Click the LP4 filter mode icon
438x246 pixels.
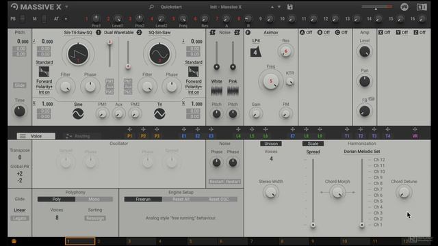pyautogui.click(x=255, y=52)
